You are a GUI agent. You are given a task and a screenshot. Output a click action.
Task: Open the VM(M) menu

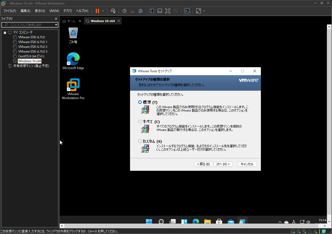[x=54, y=11]
